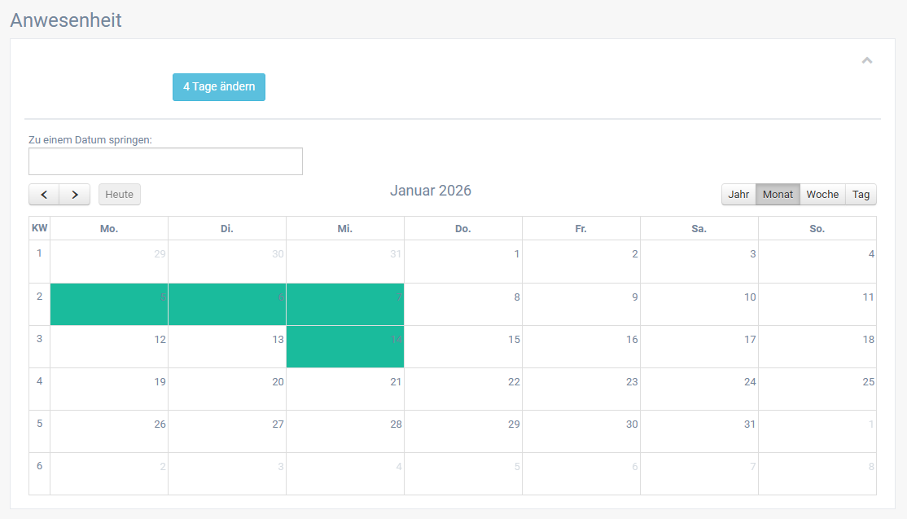Toggle highlighted Wednesday January 14
Screen dimensions: 907x519
(345, 347)
